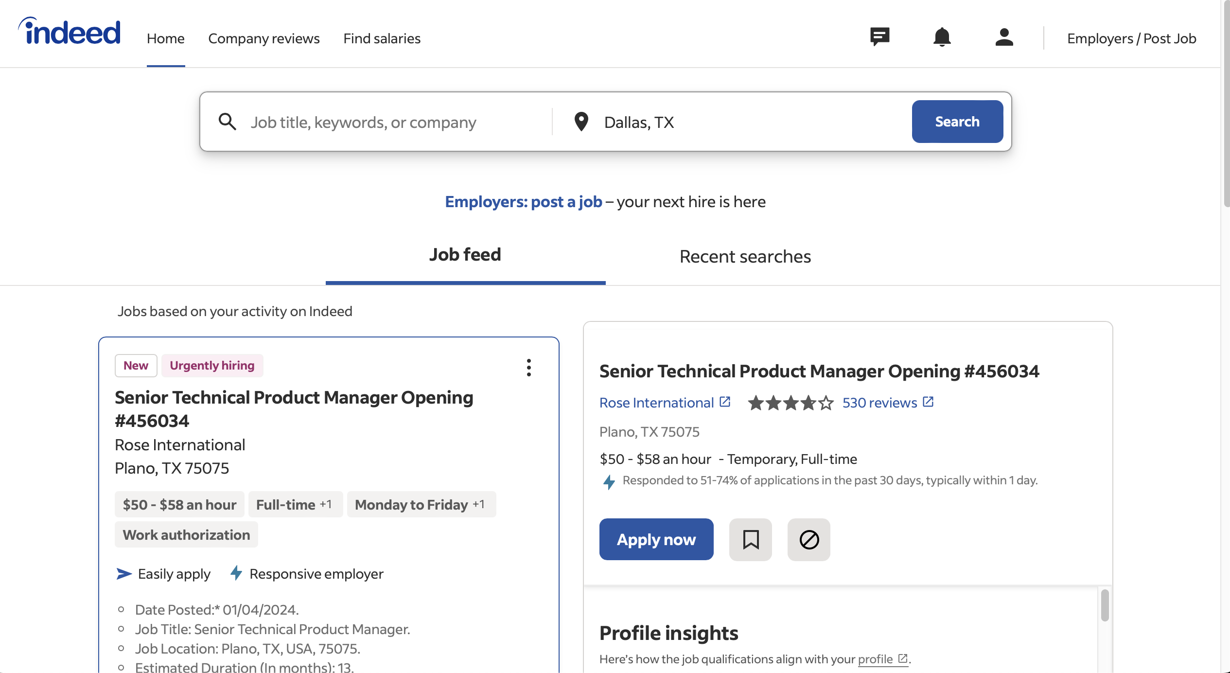Viewport: 1230px width, 673px height.
Task: Open 530 reviews link
Action: (880, 403)
